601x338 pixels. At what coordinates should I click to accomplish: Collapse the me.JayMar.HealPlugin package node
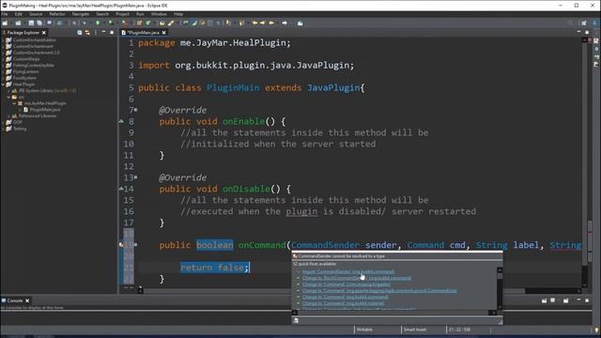(x=14, y=103)
